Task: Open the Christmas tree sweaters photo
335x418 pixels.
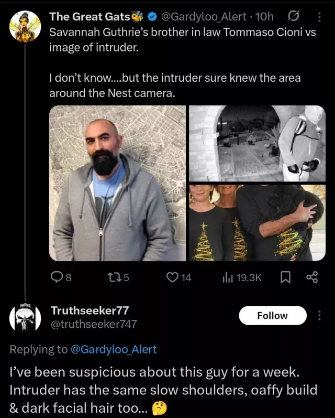Action: tap(257, 222)
